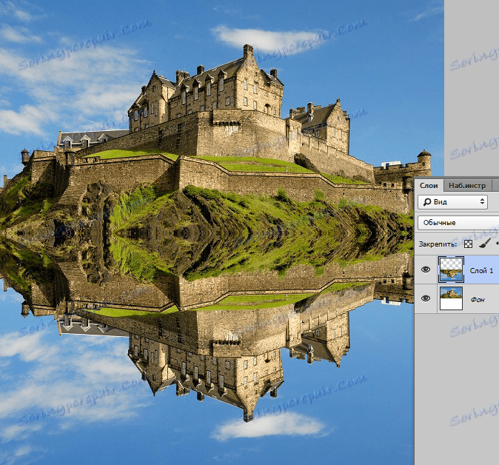The height and width of the screenshot is (465, 499).
Task: Click the Фон layer name
Action: [478, 299]
